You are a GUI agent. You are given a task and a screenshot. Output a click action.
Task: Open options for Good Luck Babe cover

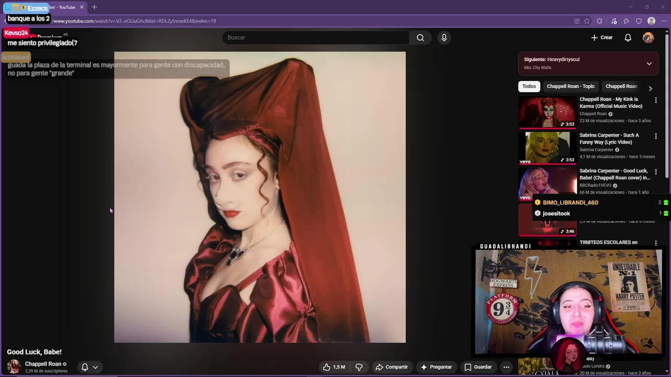click(x=656, y=172)
